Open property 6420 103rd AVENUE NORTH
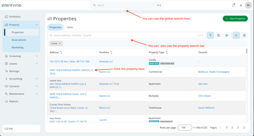 click(72, 72)
